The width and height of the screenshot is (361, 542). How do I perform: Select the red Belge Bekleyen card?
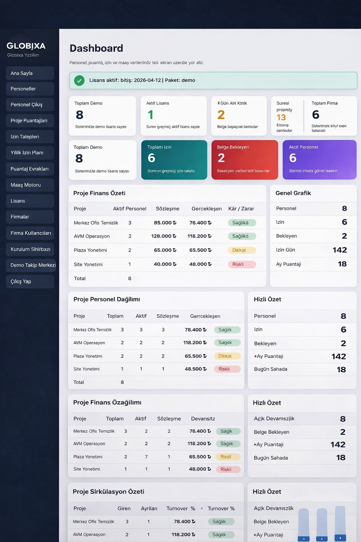point(245,160)
